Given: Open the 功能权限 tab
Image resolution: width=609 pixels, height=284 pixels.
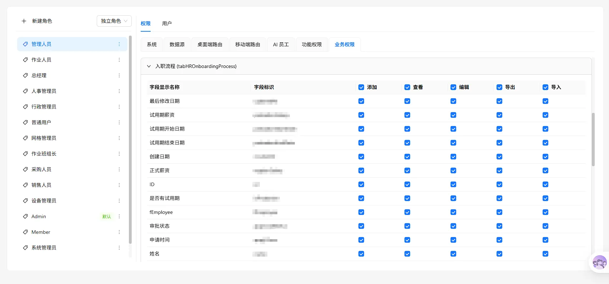Looking at the screenshot, I should click(312, 44).
